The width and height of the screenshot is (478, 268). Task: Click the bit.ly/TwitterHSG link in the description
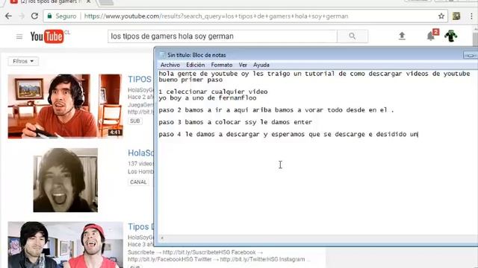click(248, 259)
